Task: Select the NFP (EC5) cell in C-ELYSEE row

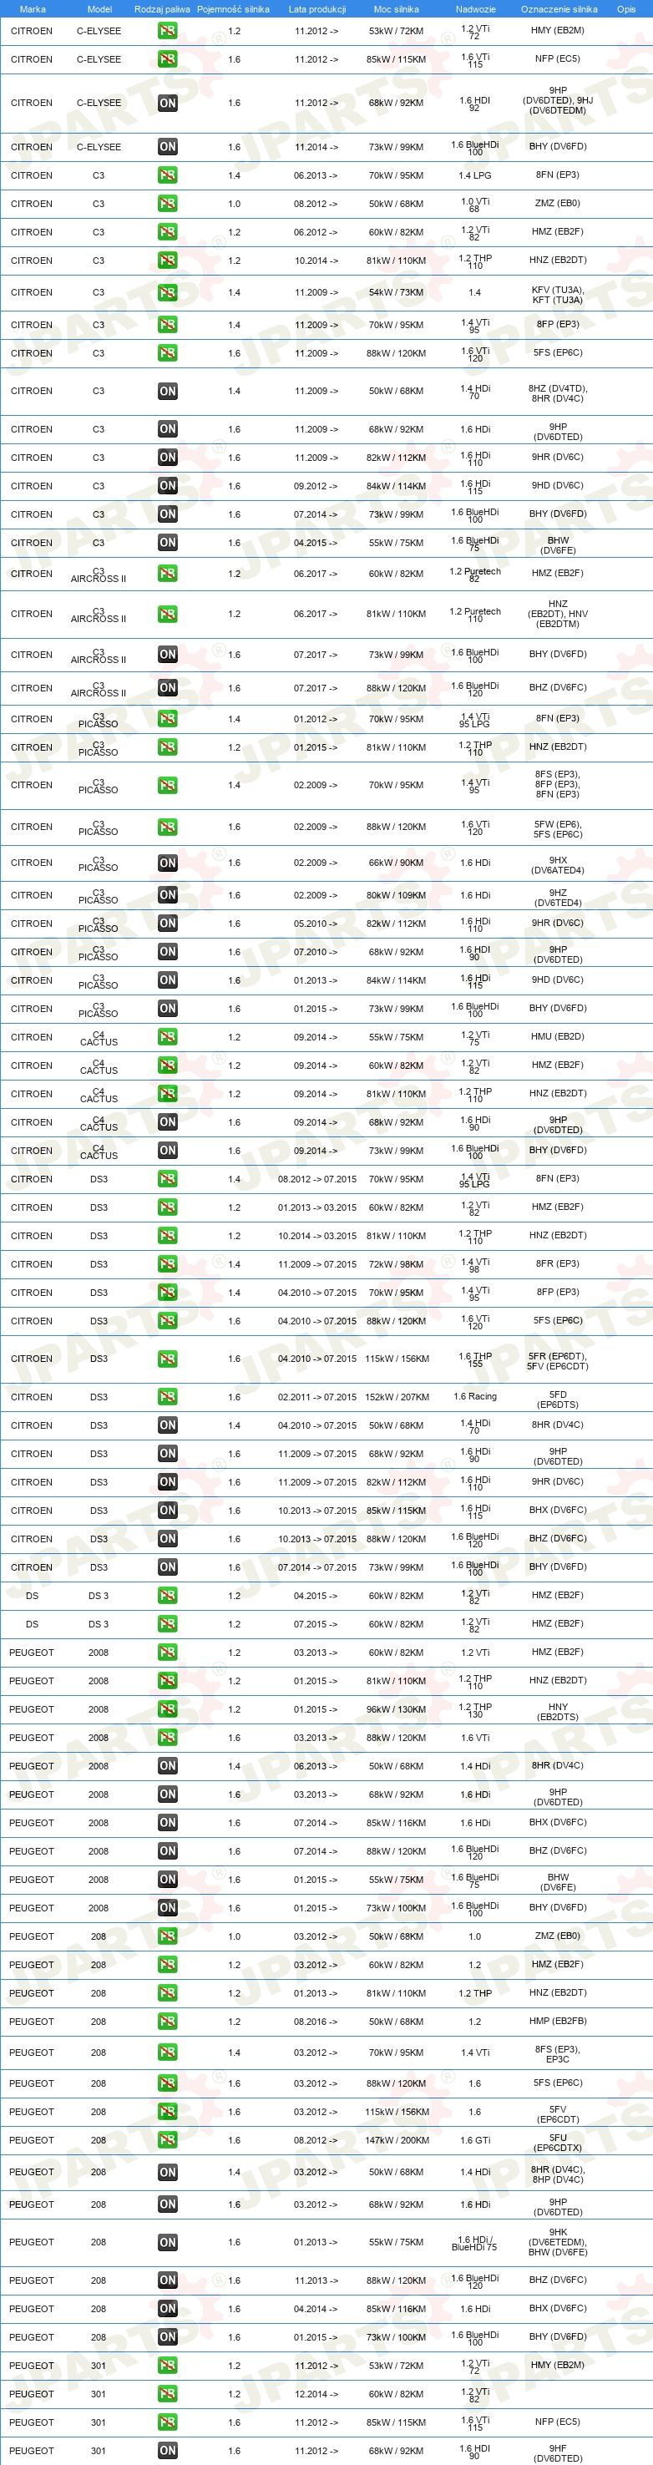Action: [557, 59]
